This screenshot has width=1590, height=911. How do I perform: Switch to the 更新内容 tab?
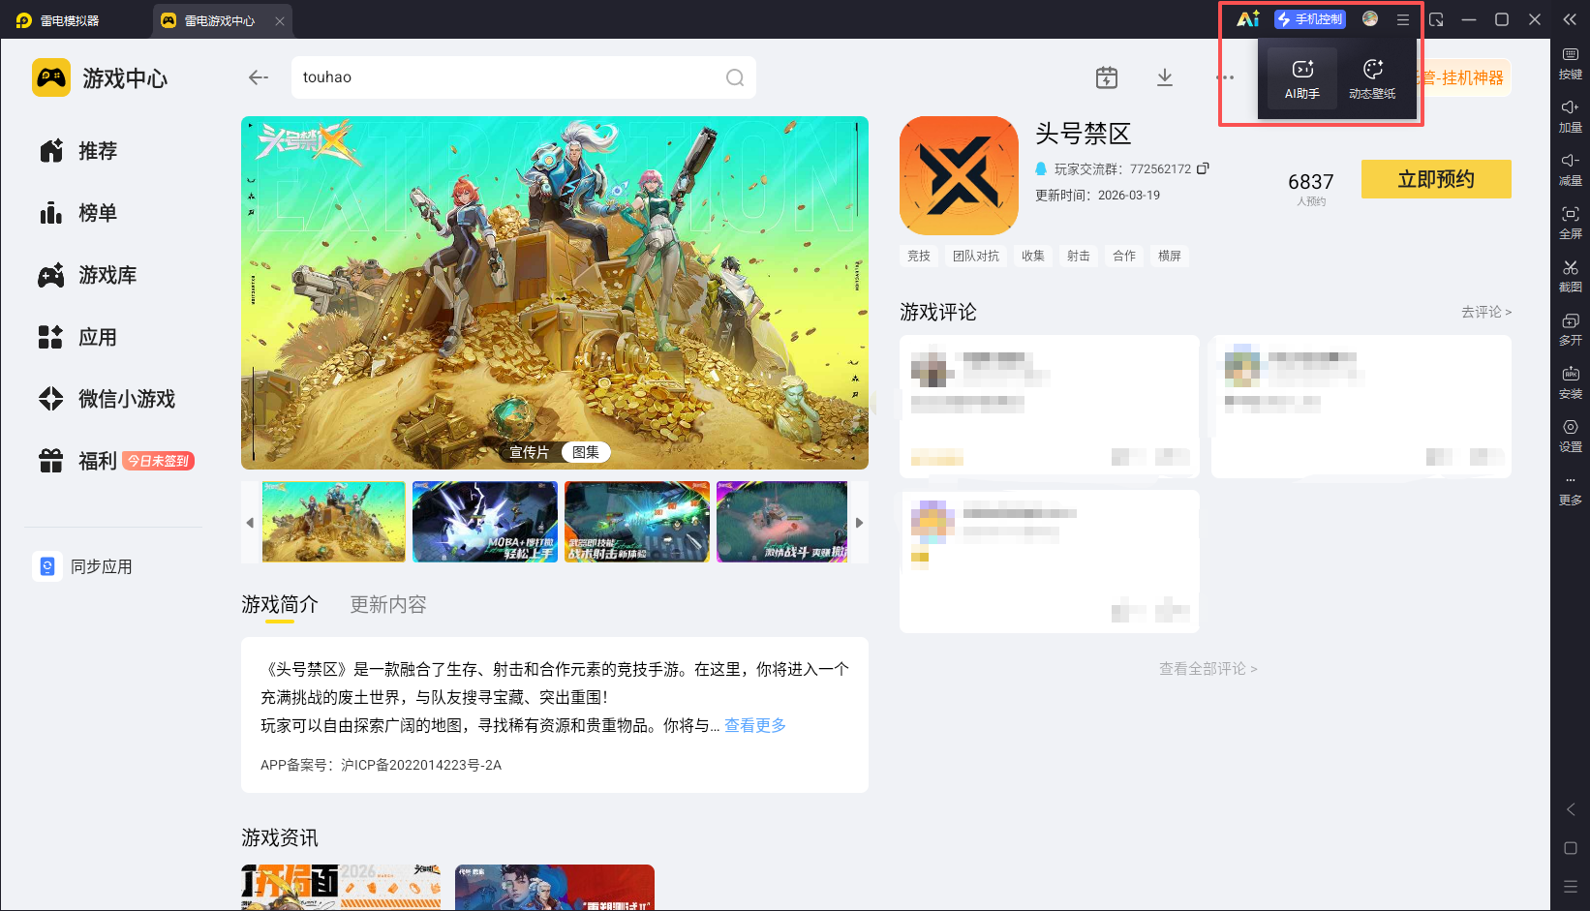click(x=388, y=605)
